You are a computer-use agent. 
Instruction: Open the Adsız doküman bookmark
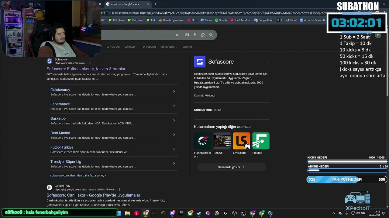(x=313, y=20)
